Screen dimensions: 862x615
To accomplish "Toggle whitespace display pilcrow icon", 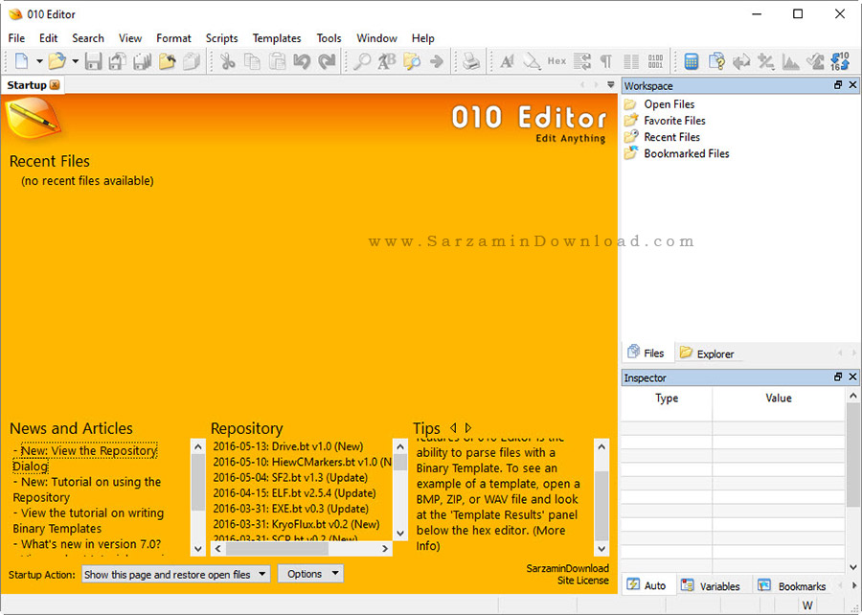I will pyautogui.click(x=606, y=61).
